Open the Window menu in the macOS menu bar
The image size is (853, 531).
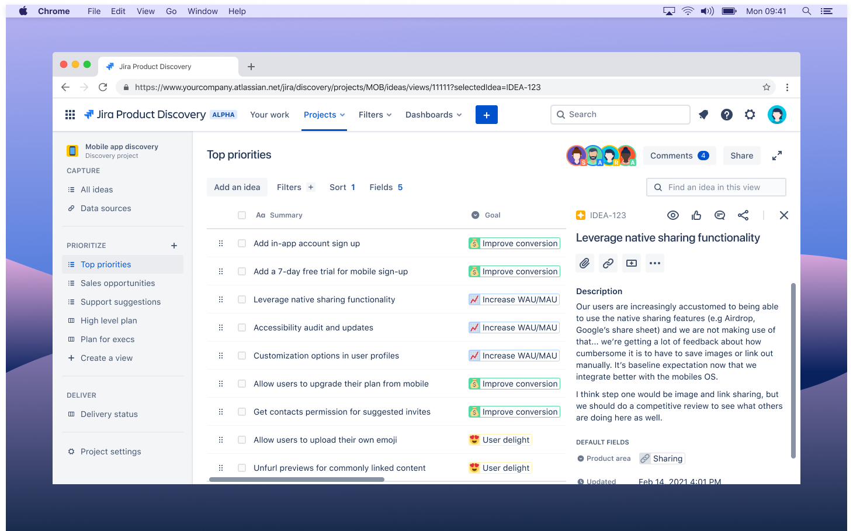pos(203,11)
